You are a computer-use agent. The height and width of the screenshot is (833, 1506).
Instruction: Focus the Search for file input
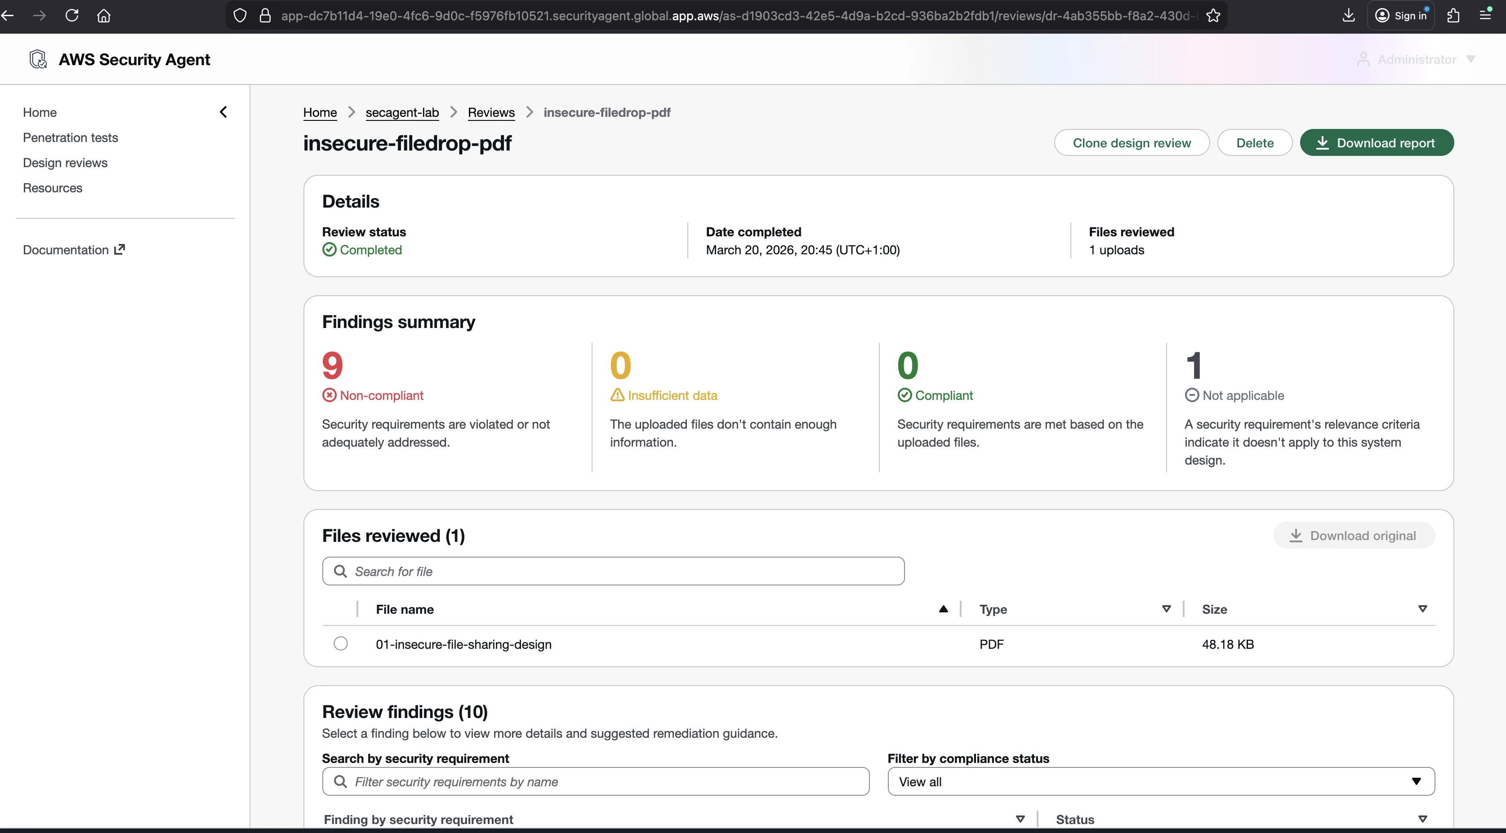tap(613, 571)
